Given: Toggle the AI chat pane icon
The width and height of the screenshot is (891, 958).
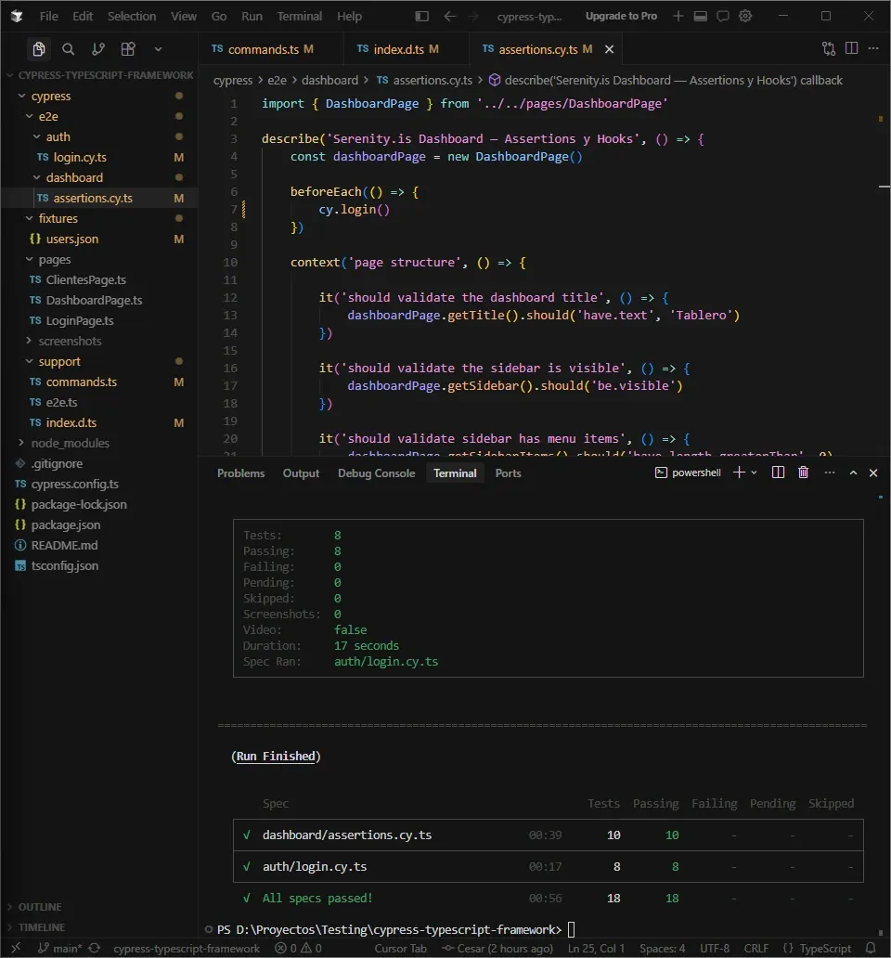Looking at the screenshot, I should pyautogui.click(x=723, y=16).
